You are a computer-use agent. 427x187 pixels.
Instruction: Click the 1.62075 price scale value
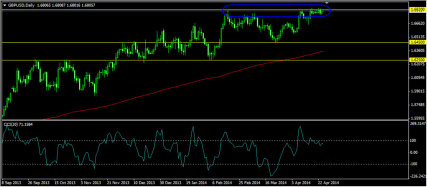418,65
